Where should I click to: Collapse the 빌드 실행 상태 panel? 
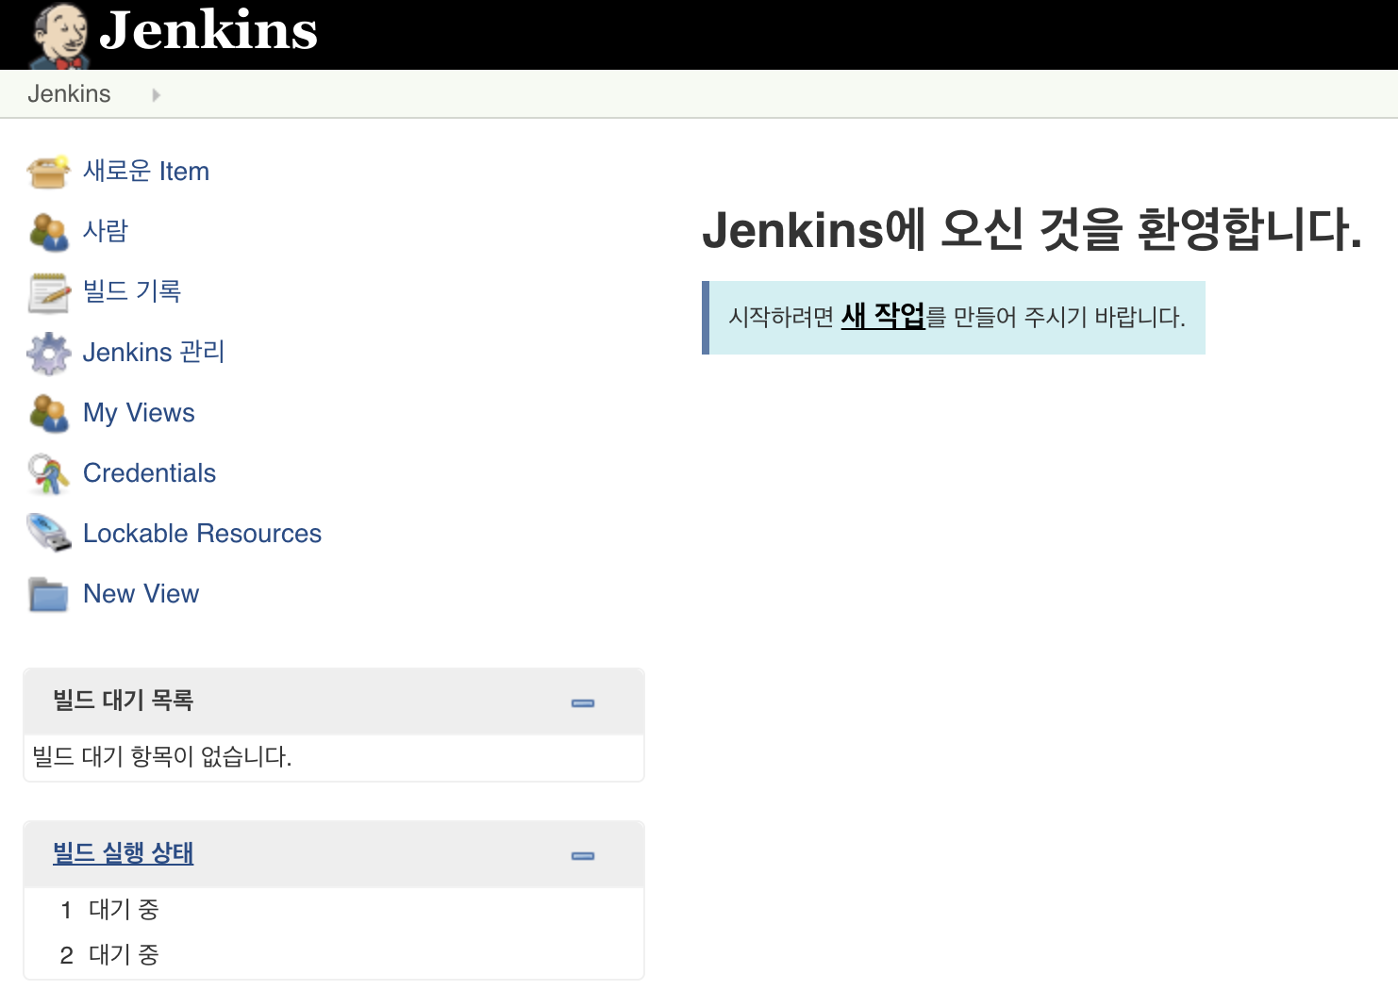[x=583, y=855]
